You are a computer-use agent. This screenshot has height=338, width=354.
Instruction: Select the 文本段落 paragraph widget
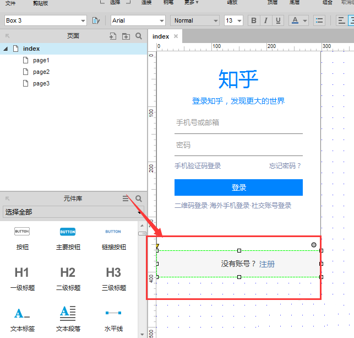[x=68, y=319]
